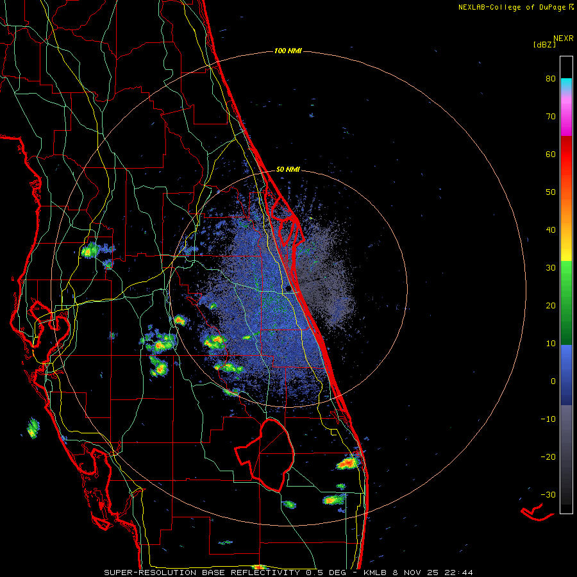Click the [dBZ] units label
The width and height of the screenshot is (577, 577).
pos(544,44)
